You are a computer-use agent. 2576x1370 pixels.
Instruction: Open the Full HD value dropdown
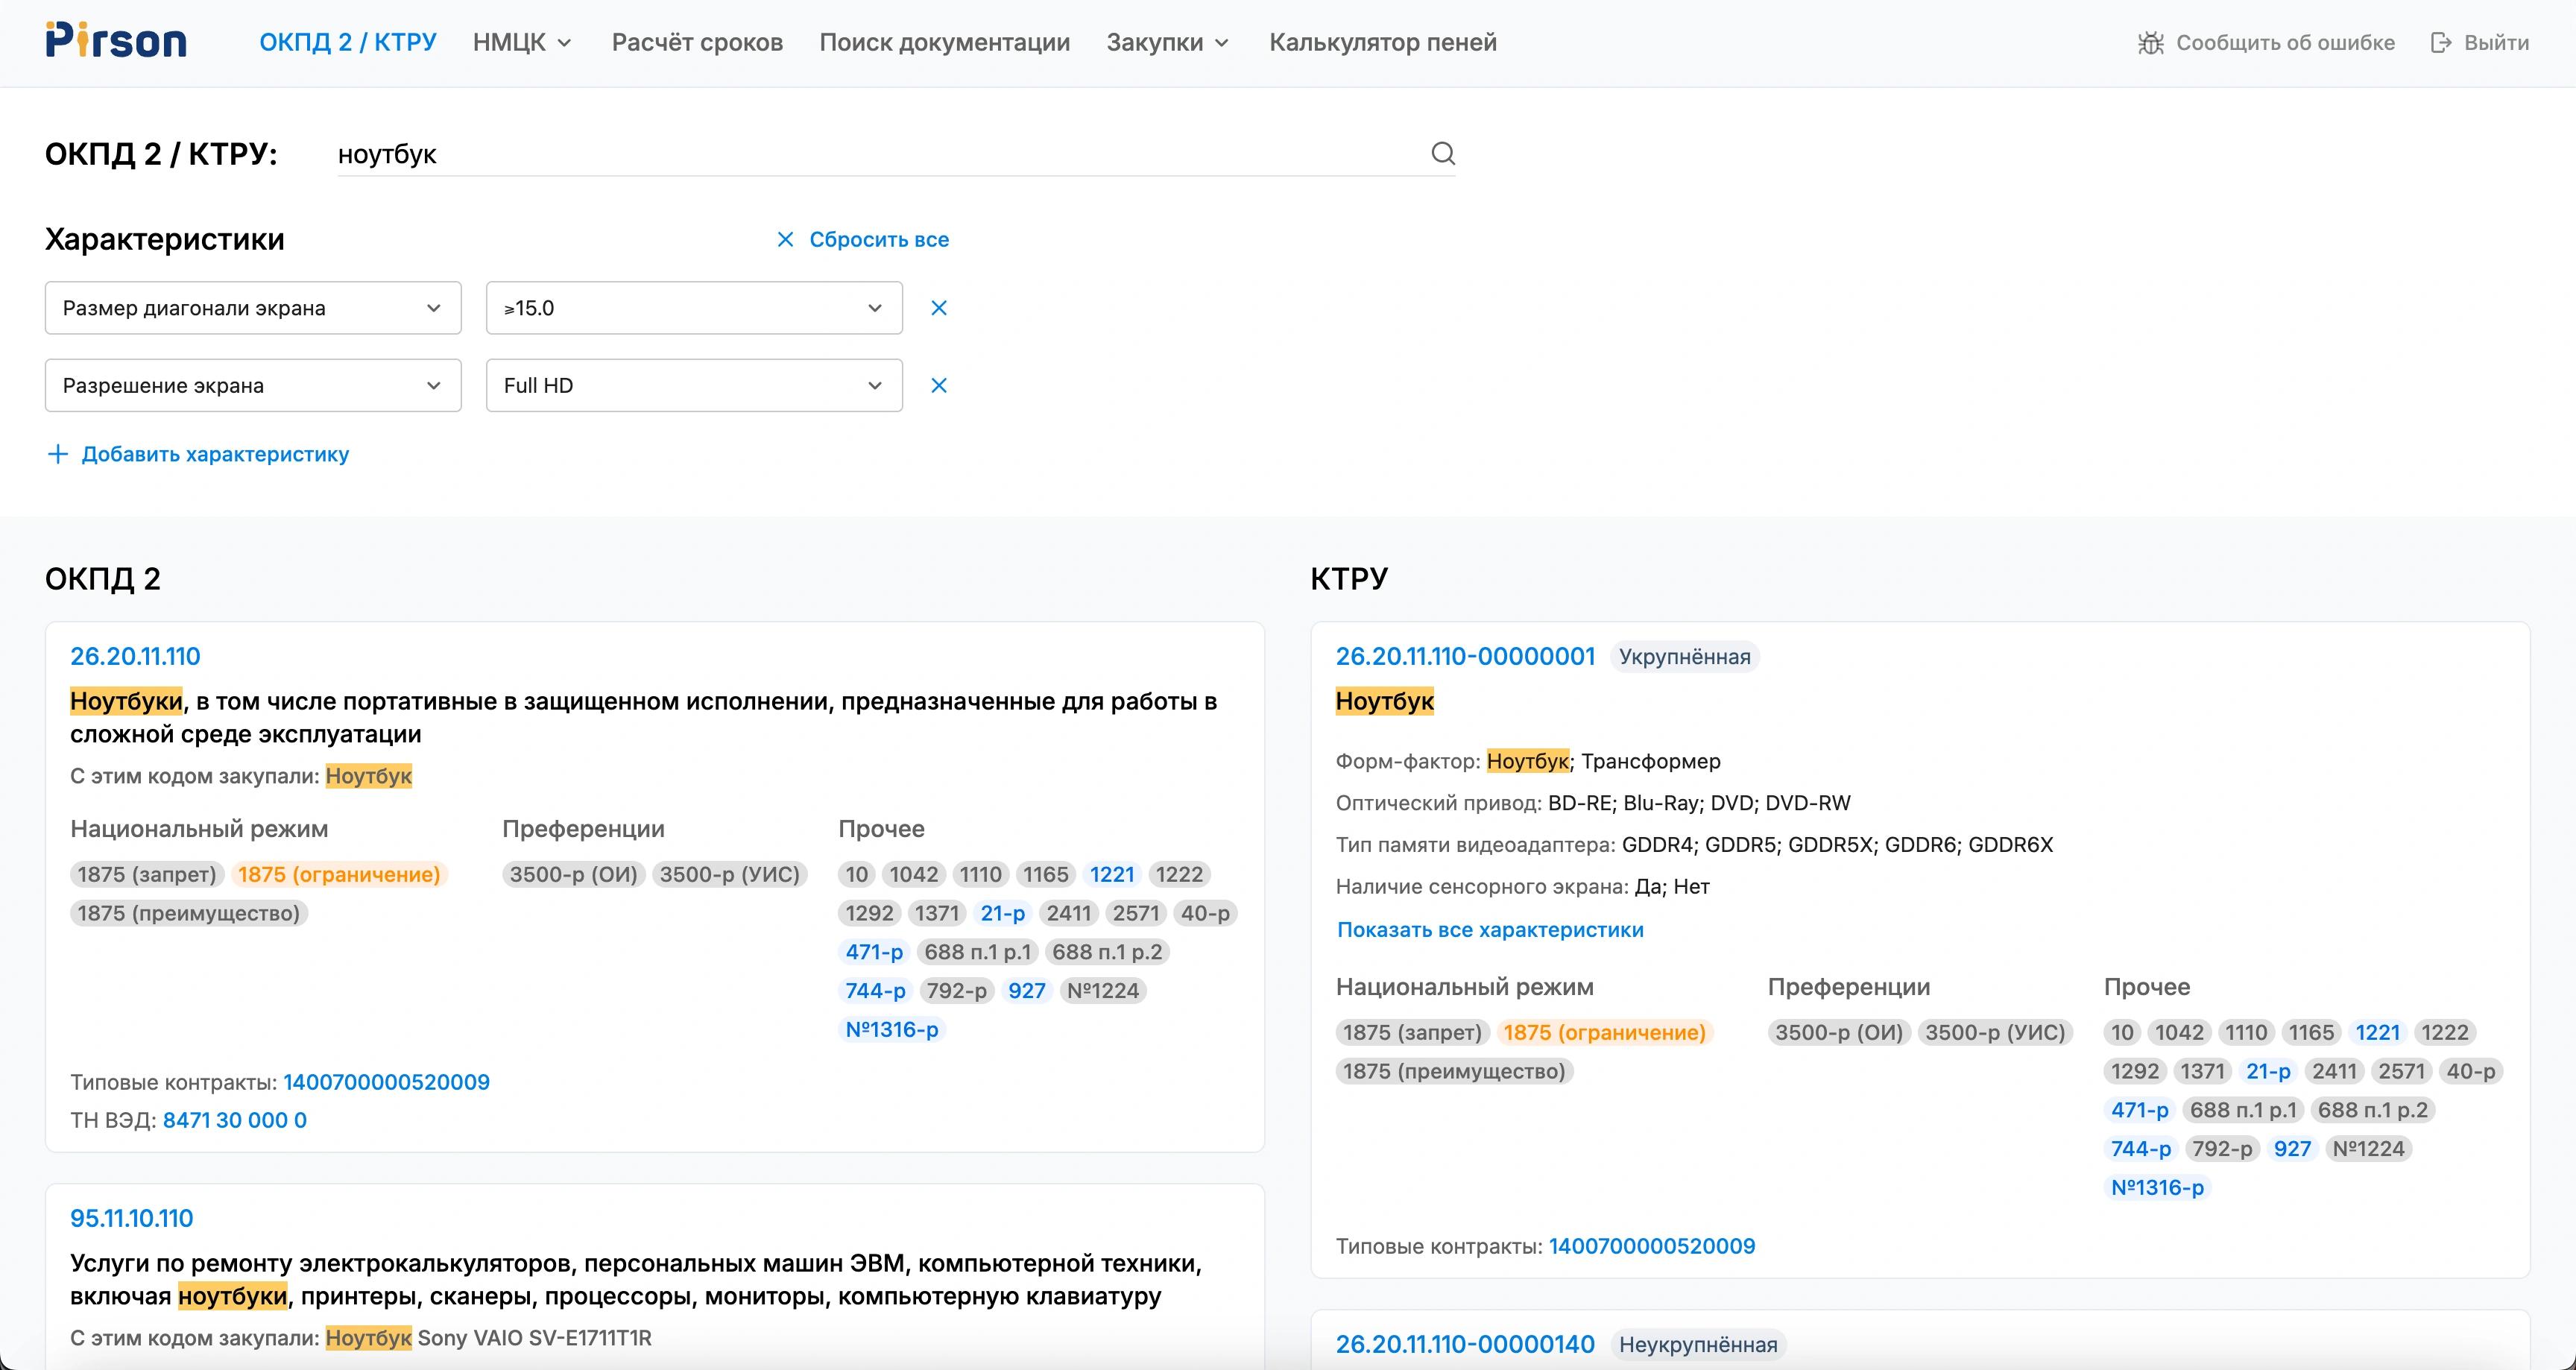pyautogui.click(x=693, y=385)
